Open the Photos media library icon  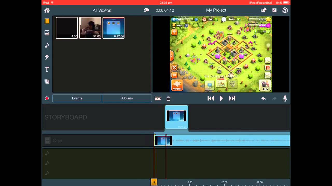tap(47, 33)
